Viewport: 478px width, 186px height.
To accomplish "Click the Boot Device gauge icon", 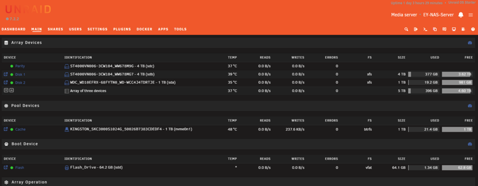I will 470,144.
